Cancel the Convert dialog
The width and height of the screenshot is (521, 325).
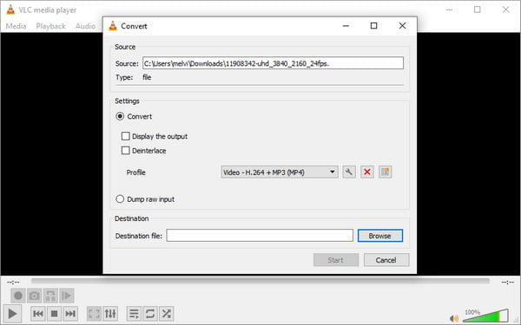[386, 260]
